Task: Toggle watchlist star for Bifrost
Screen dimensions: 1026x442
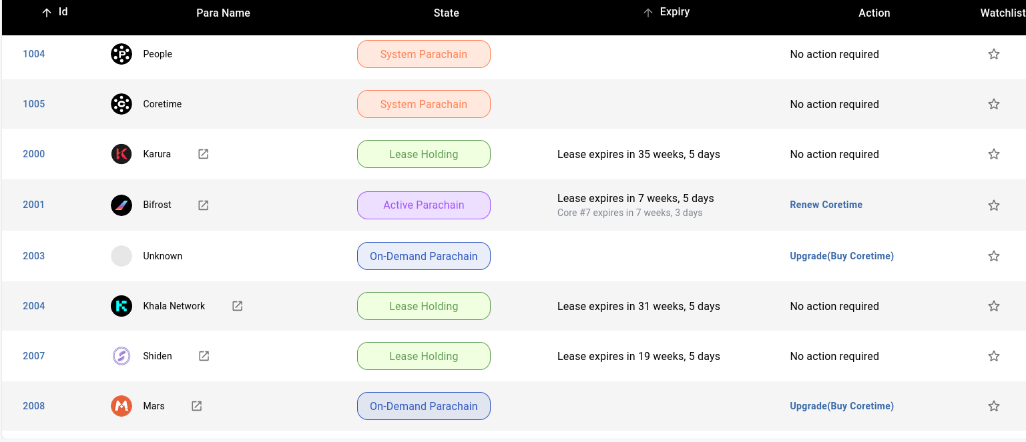Action: pyautogui.click(x=993, y=205)
